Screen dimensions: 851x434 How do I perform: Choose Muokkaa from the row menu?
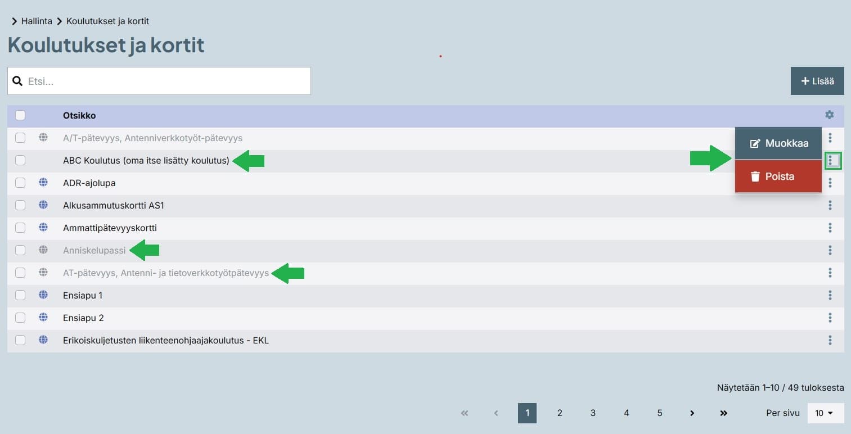click(x=778, y=143)
